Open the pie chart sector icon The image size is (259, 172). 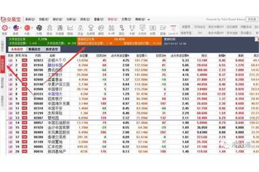101,28
